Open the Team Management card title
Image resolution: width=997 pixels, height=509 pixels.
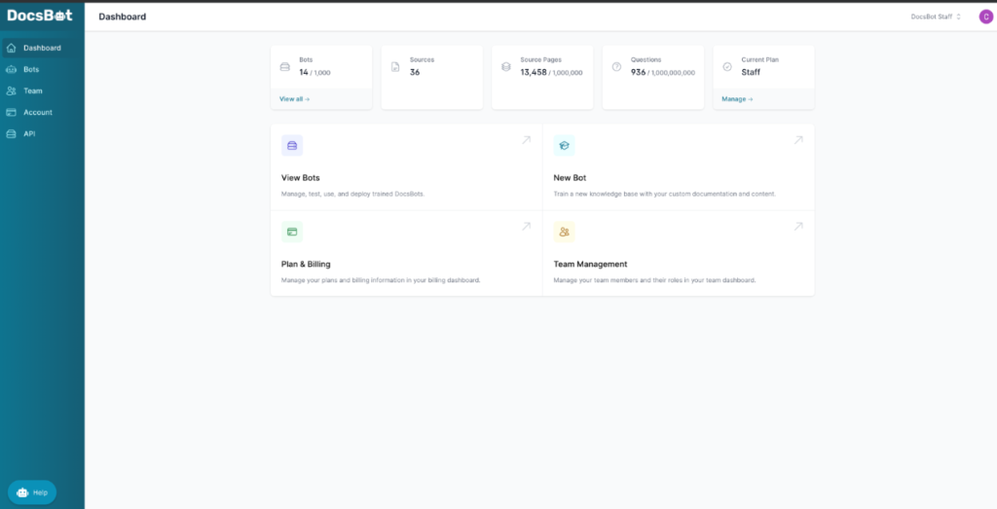pyautogui.click(x=590, y=264)
